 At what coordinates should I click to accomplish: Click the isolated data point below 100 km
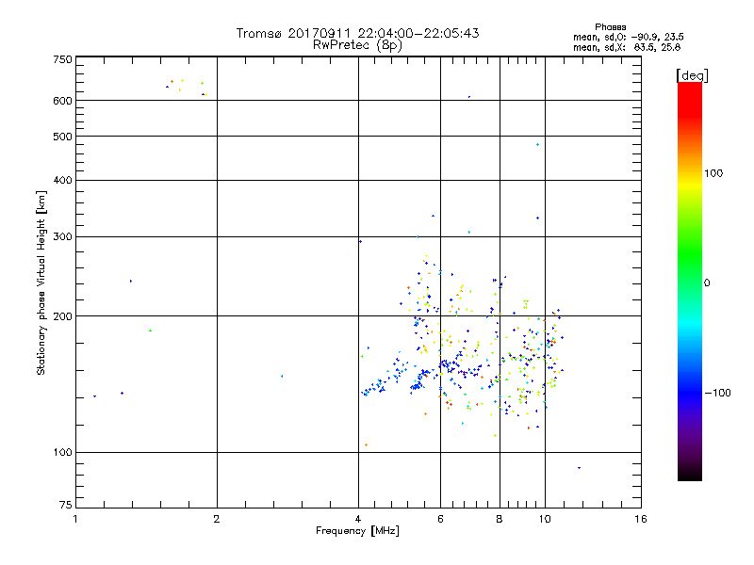click(579, 467)
